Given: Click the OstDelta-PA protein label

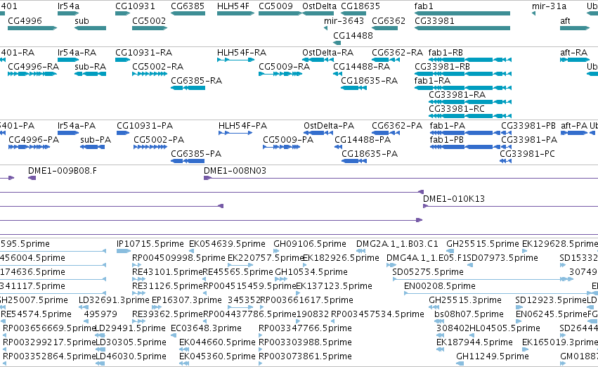Looking at the screenshot, I should [x=329, y=126].
